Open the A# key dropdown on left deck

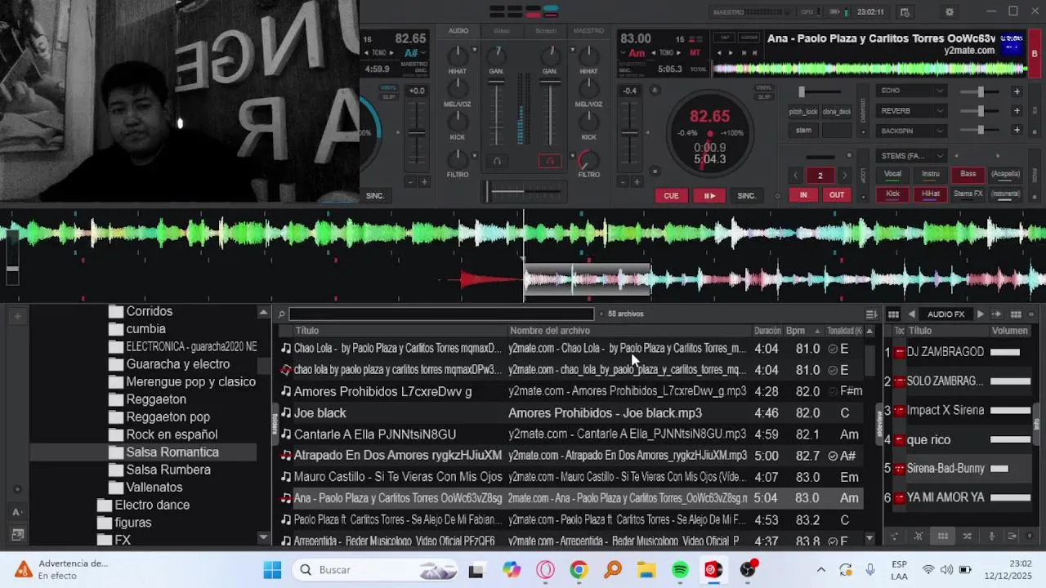[x=416, y=53]
